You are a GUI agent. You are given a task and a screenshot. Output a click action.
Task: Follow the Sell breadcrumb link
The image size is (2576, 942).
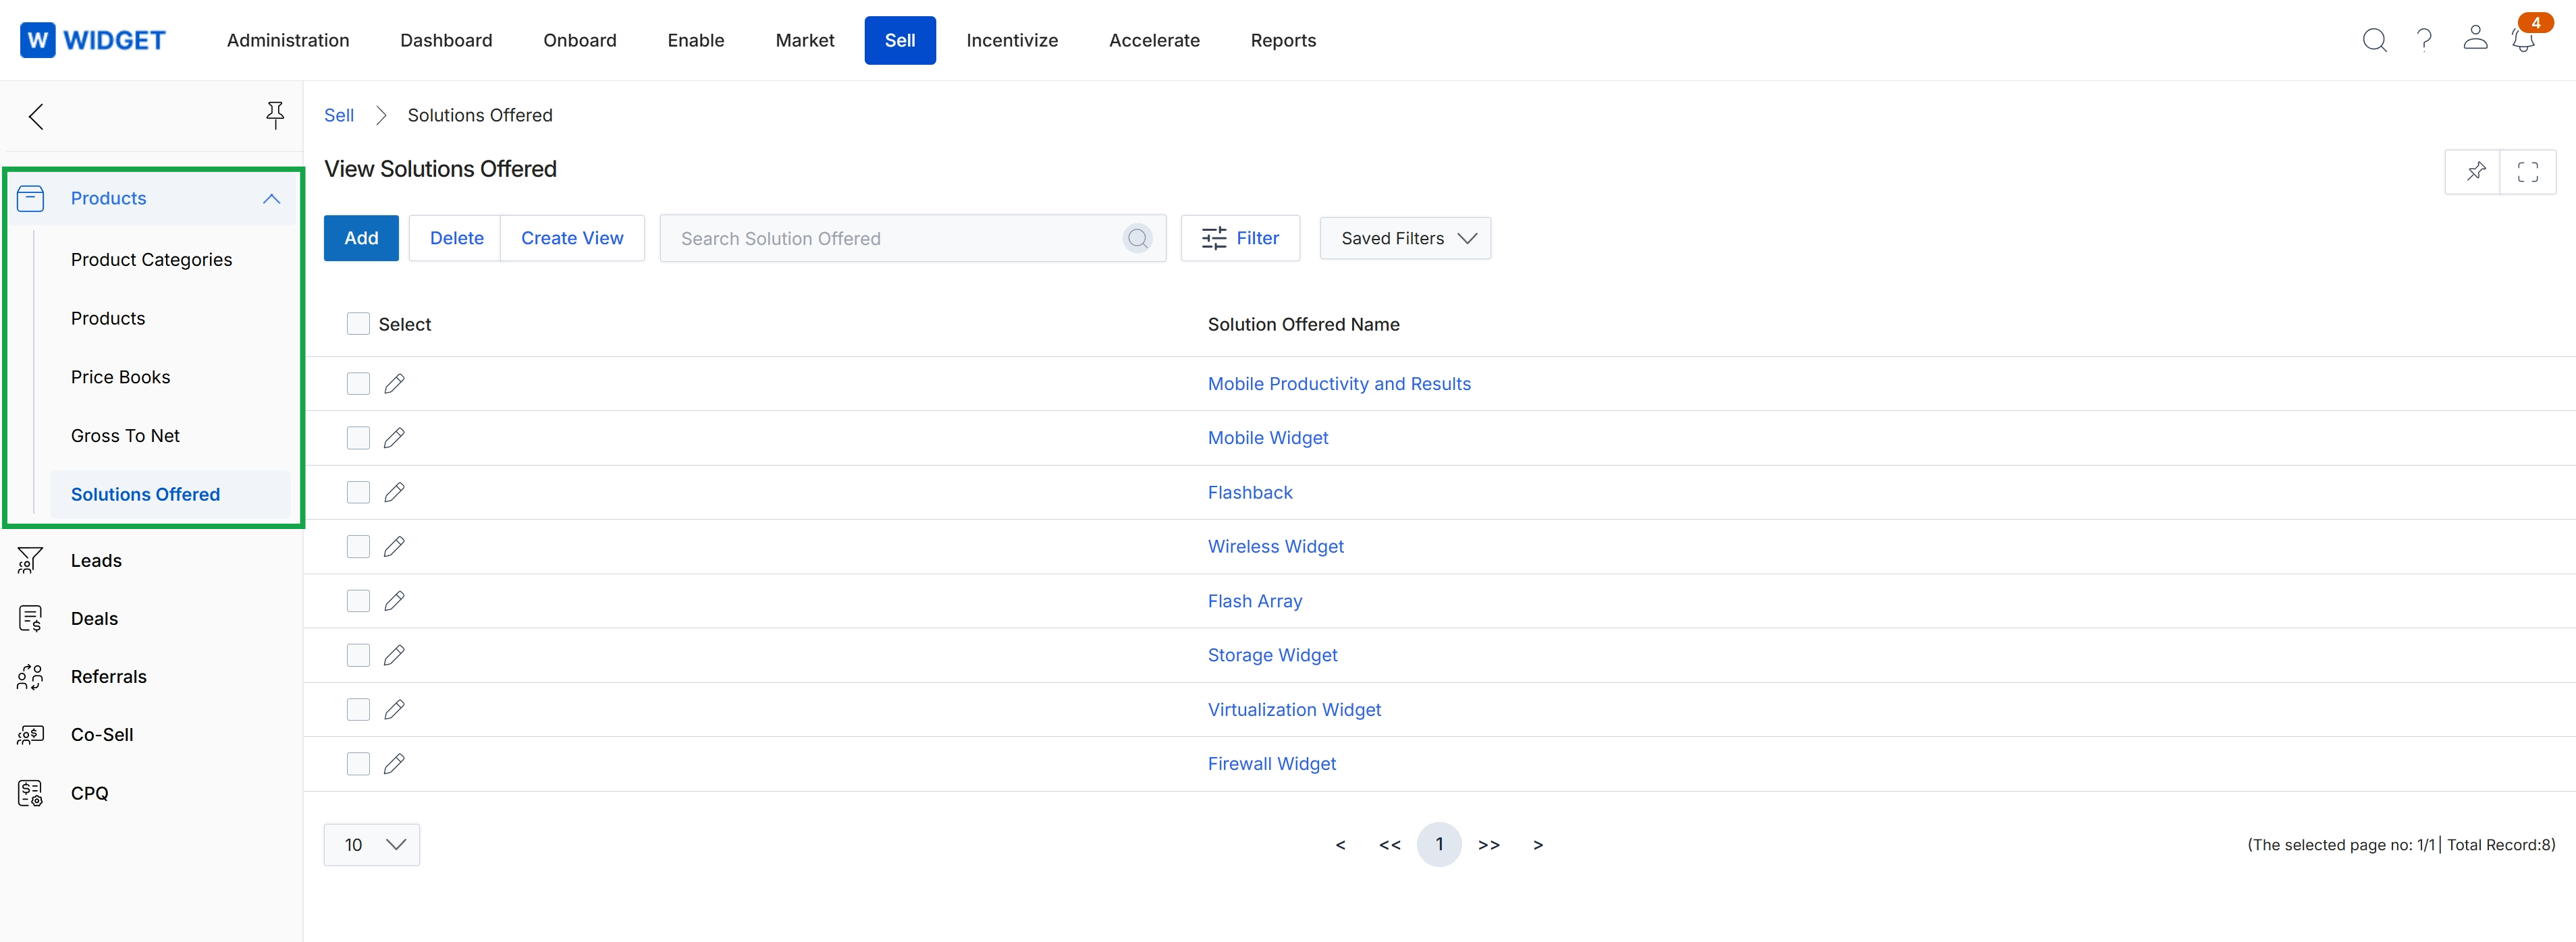[339, 115]
